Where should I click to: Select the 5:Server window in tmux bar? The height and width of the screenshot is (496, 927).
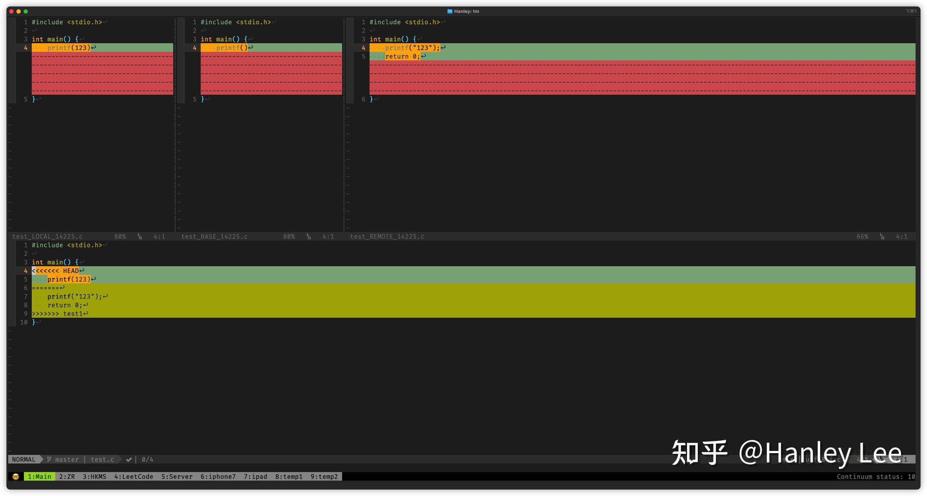177,476
